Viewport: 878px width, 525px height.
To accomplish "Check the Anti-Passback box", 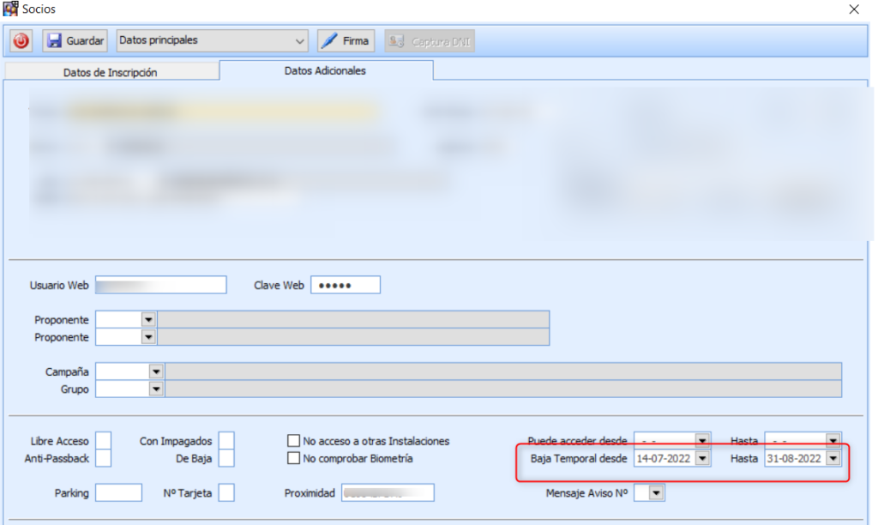I will tap(103, 458).
